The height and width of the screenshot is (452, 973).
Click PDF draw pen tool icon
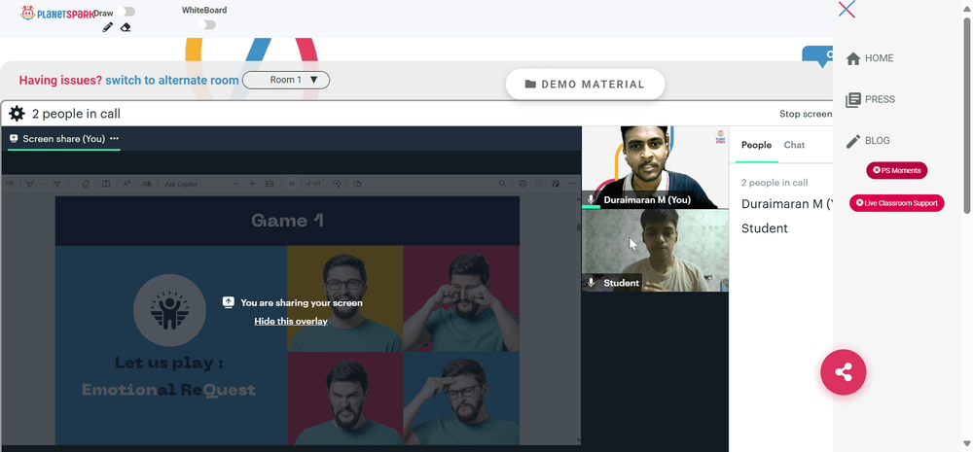tap(57, 184)
